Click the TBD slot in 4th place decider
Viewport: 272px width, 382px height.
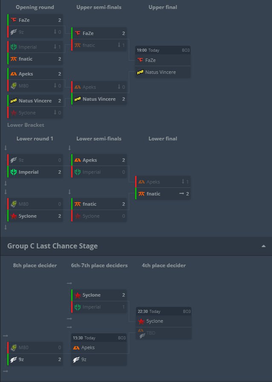(164, 333)
